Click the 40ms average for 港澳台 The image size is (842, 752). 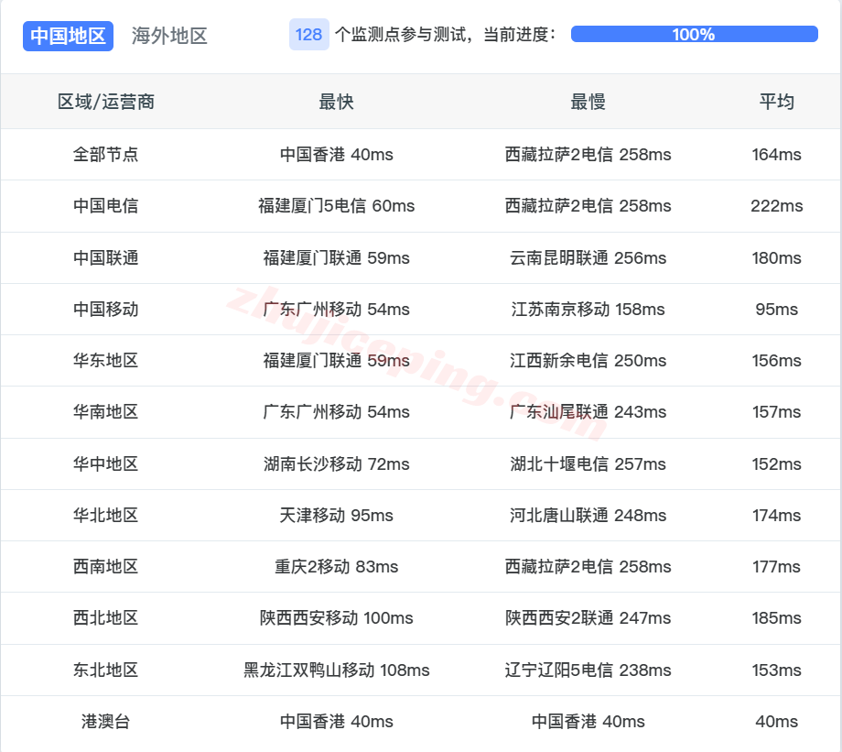pyautogui.click(x=776, y=722)
